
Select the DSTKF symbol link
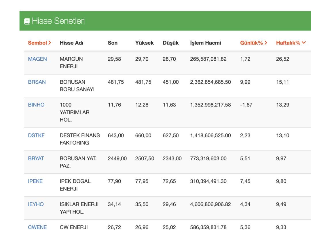[x=36, y=135]
